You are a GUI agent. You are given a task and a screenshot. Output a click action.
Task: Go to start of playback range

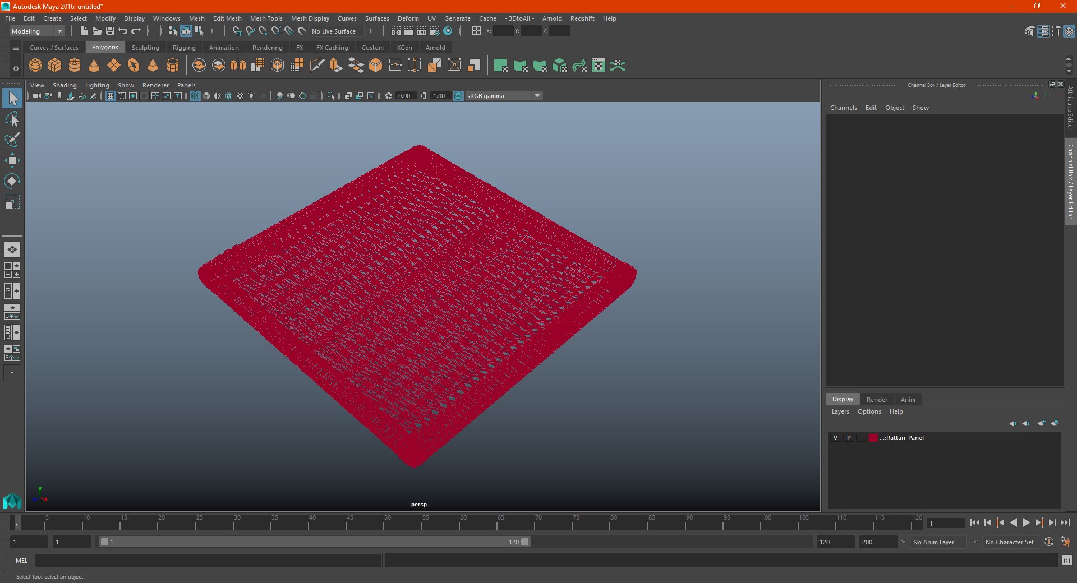click(x=975, y=522)
